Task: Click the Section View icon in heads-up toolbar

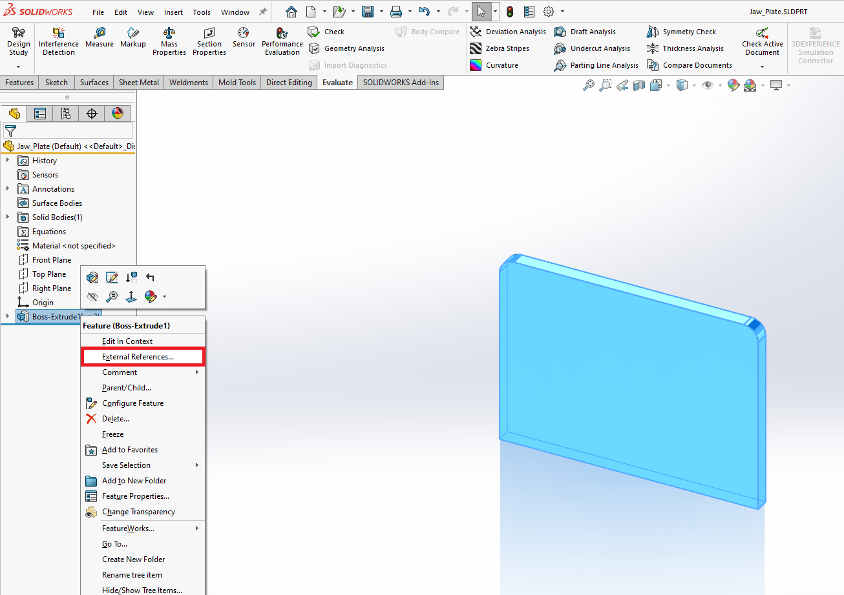Action: [x=639, y=85]
